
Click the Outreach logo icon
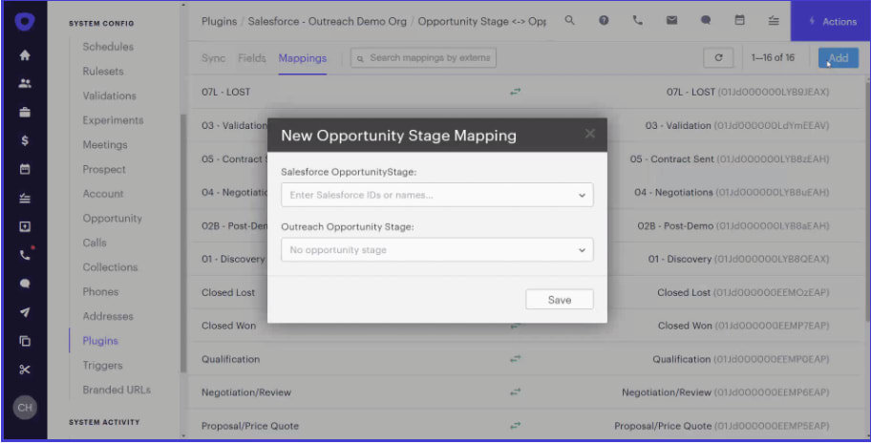pyautogui.click(x=25, y=21)
